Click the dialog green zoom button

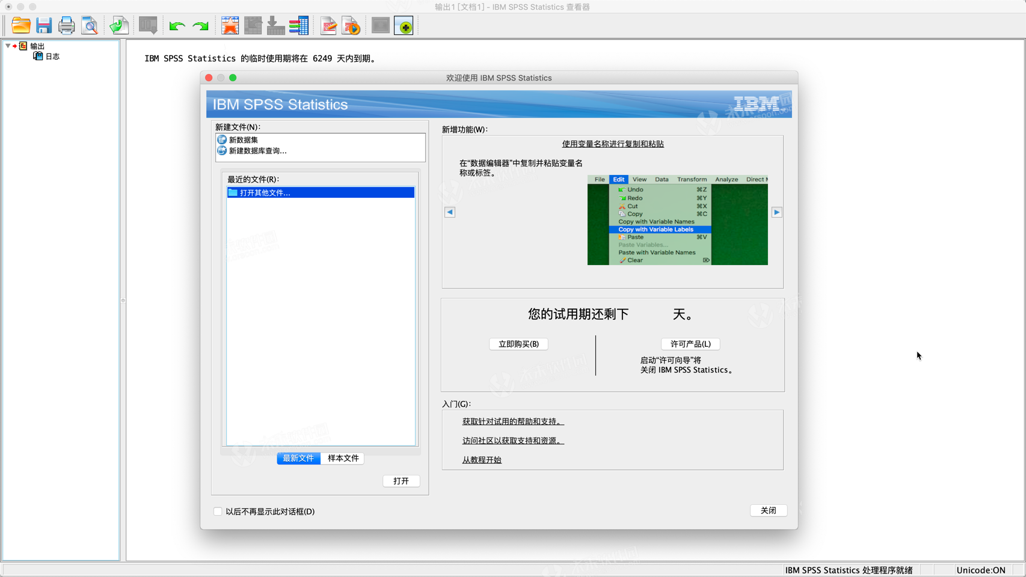(233, 78)
